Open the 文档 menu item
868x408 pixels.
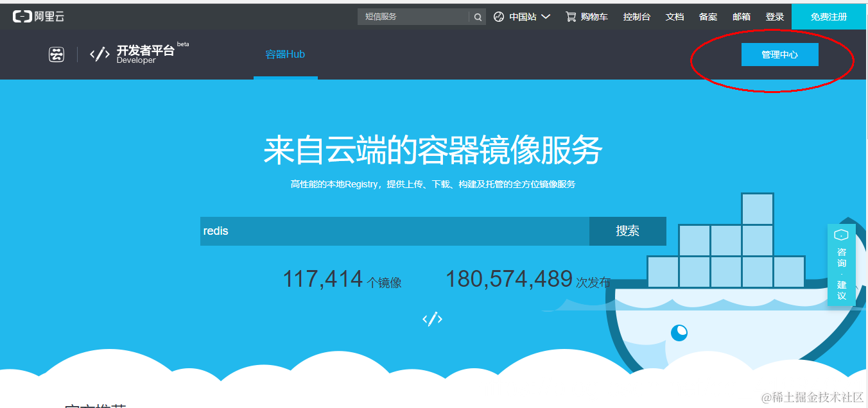pos(675,17)
